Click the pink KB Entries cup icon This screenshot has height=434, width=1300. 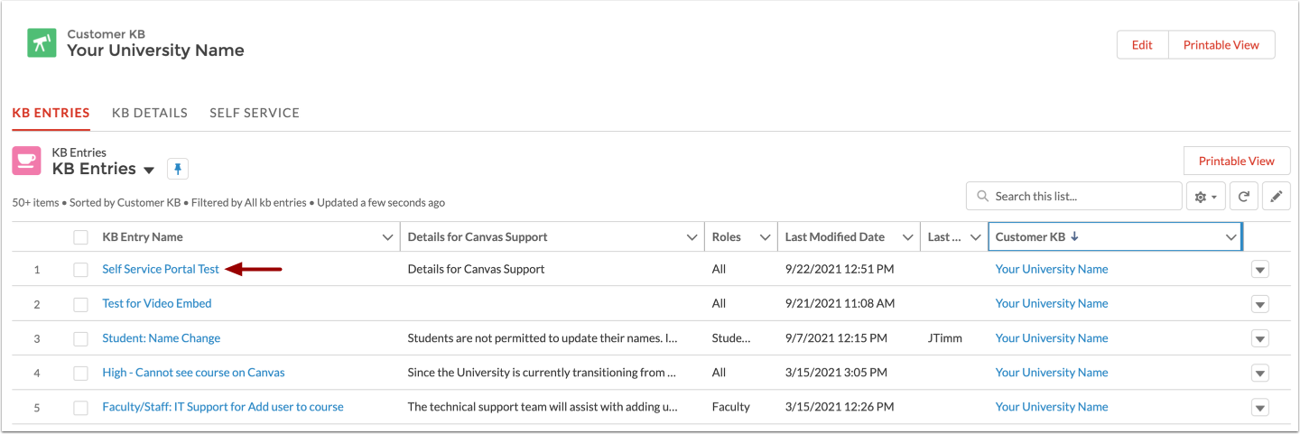27,161
